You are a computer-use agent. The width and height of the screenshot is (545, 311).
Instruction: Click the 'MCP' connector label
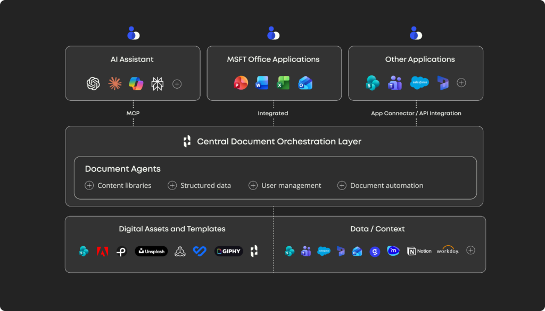[x=133, y=114]
